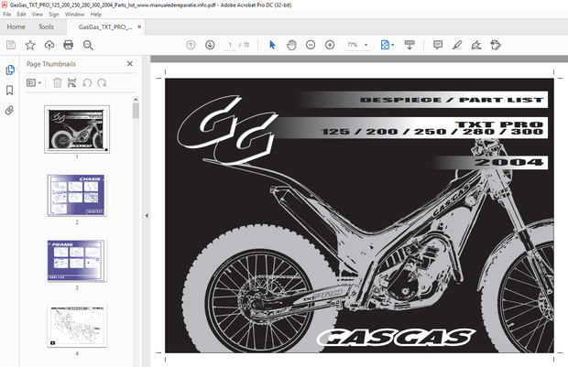Click the upload to cloud icon
This screenshot has height=367, width=568.
coord(49,45)
